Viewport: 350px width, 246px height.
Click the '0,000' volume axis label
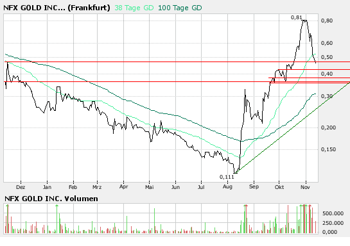click(x=330, y=232)
